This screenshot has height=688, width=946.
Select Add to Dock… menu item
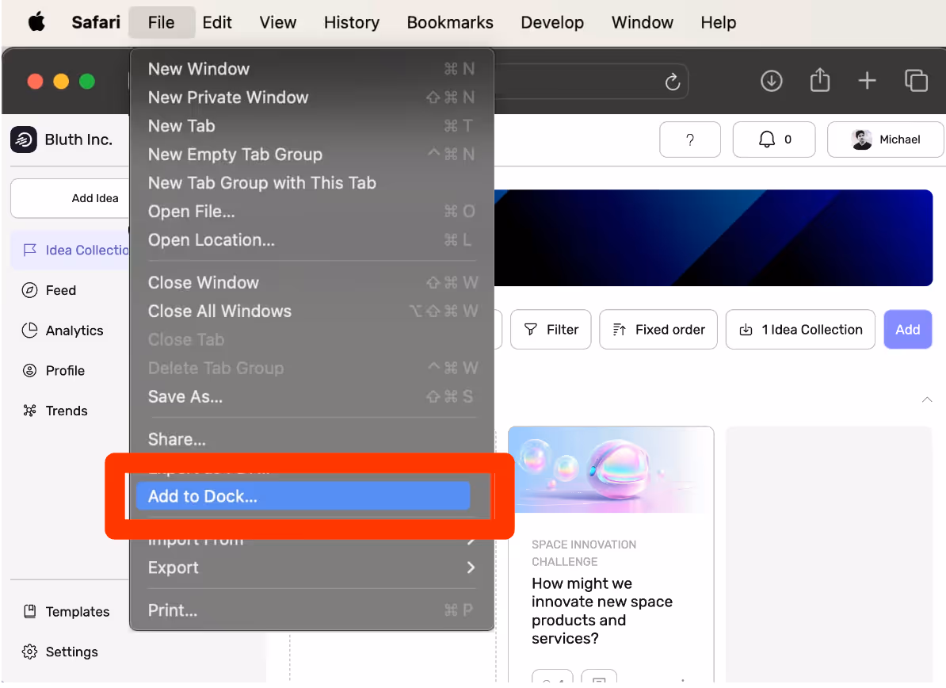pyautogui.click(x=303, y=496)
